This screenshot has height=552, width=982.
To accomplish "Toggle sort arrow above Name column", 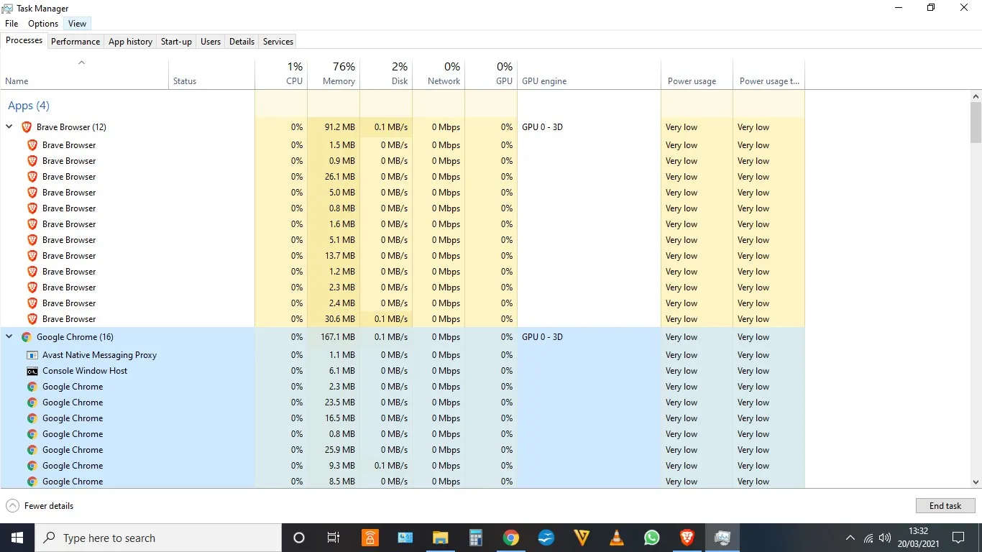I will click(x=81, y=63).
